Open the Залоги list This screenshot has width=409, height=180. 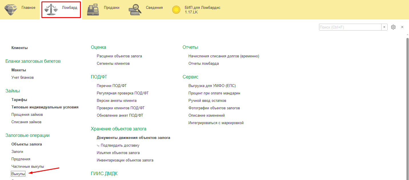tap(17, 152)
